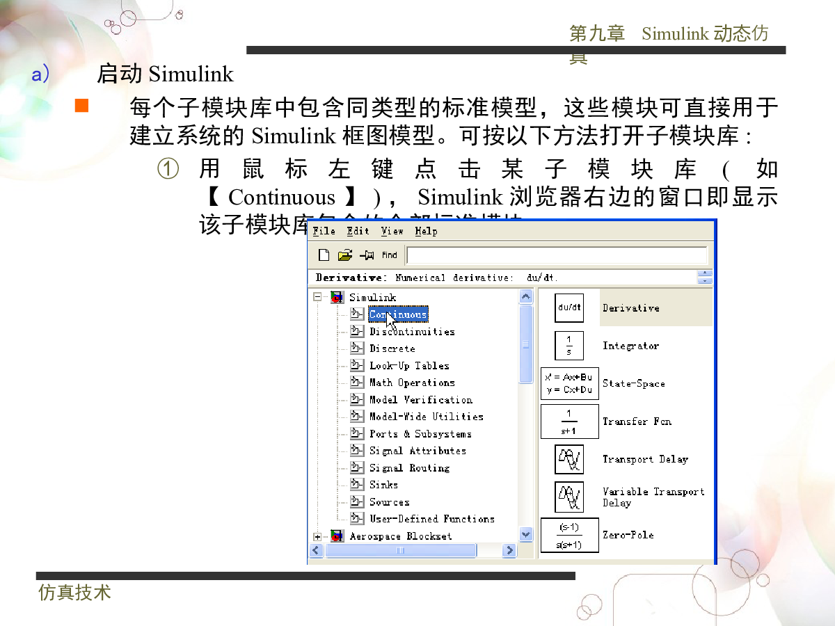Click the library icon beside Signal Attributes
The height and width of the screenshot is (626, 835).
coord(357,451)
